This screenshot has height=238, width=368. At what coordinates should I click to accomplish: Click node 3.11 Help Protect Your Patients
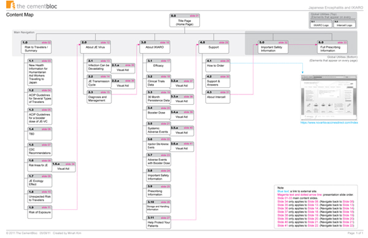point(158,223)
